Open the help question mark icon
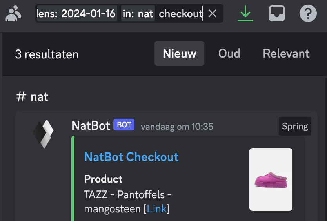 tap(308, 14)
